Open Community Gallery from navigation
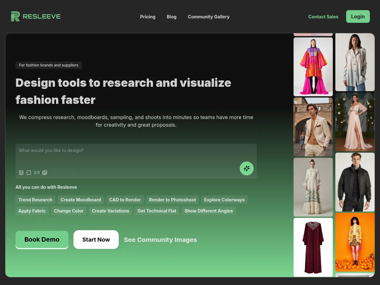380x285 pixels. click(208, 17)
